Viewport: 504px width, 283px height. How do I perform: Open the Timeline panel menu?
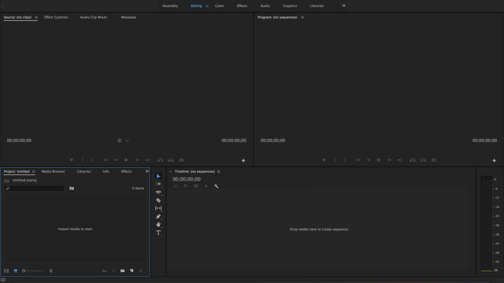click(218, 171)
